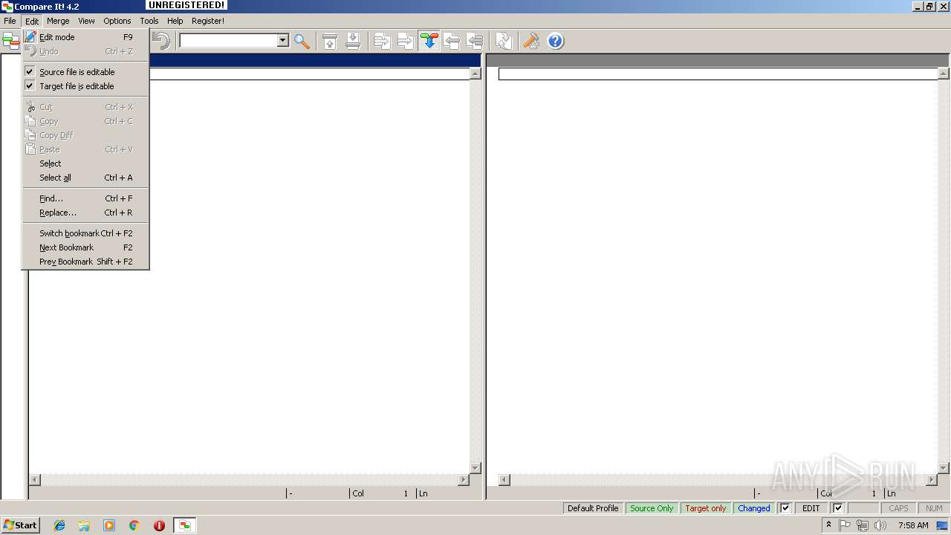This screenshot has width=951, height=535.
Task: Click the magnifier search icon in toolbar
Action: [302, 41]
